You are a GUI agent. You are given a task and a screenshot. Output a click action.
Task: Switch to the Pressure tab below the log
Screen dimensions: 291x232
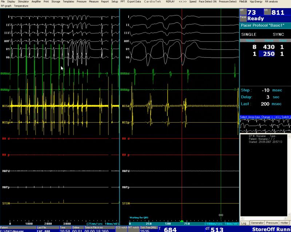point(272,223)
